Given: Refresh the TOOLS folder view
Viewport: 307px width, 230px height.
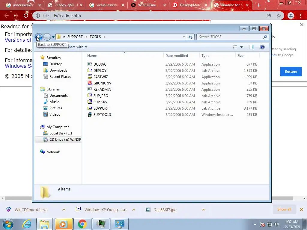Looking at the screenshot, I should [191, 37].
